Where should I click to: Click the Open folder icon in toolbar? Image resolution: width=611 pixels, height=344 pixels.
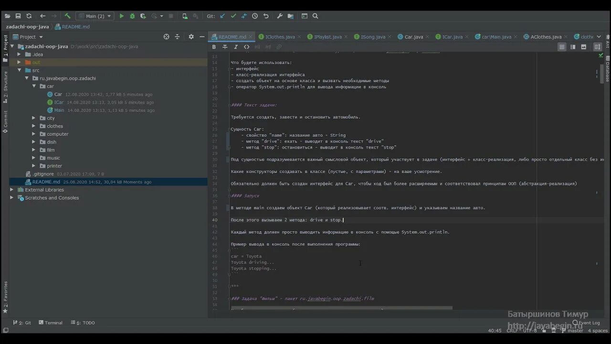[x=8, y=16]
